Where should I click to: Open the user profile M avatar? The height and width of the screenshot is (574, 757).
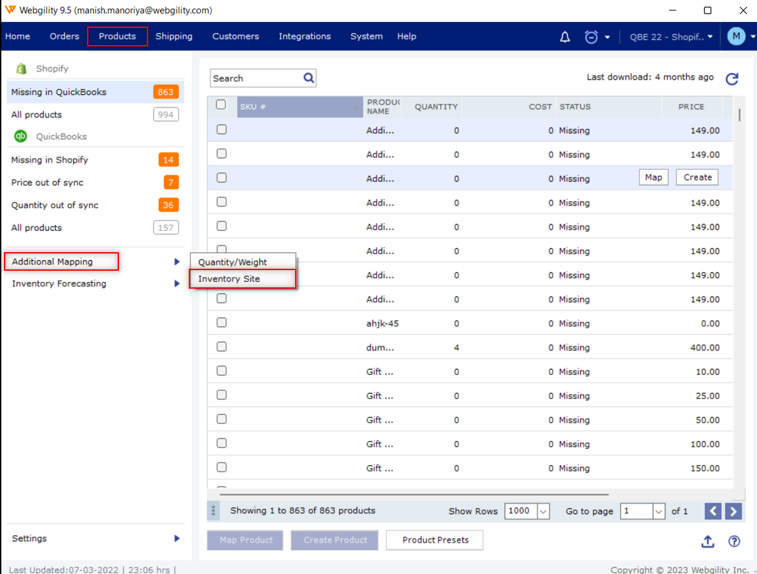click(x=736, y=36)
